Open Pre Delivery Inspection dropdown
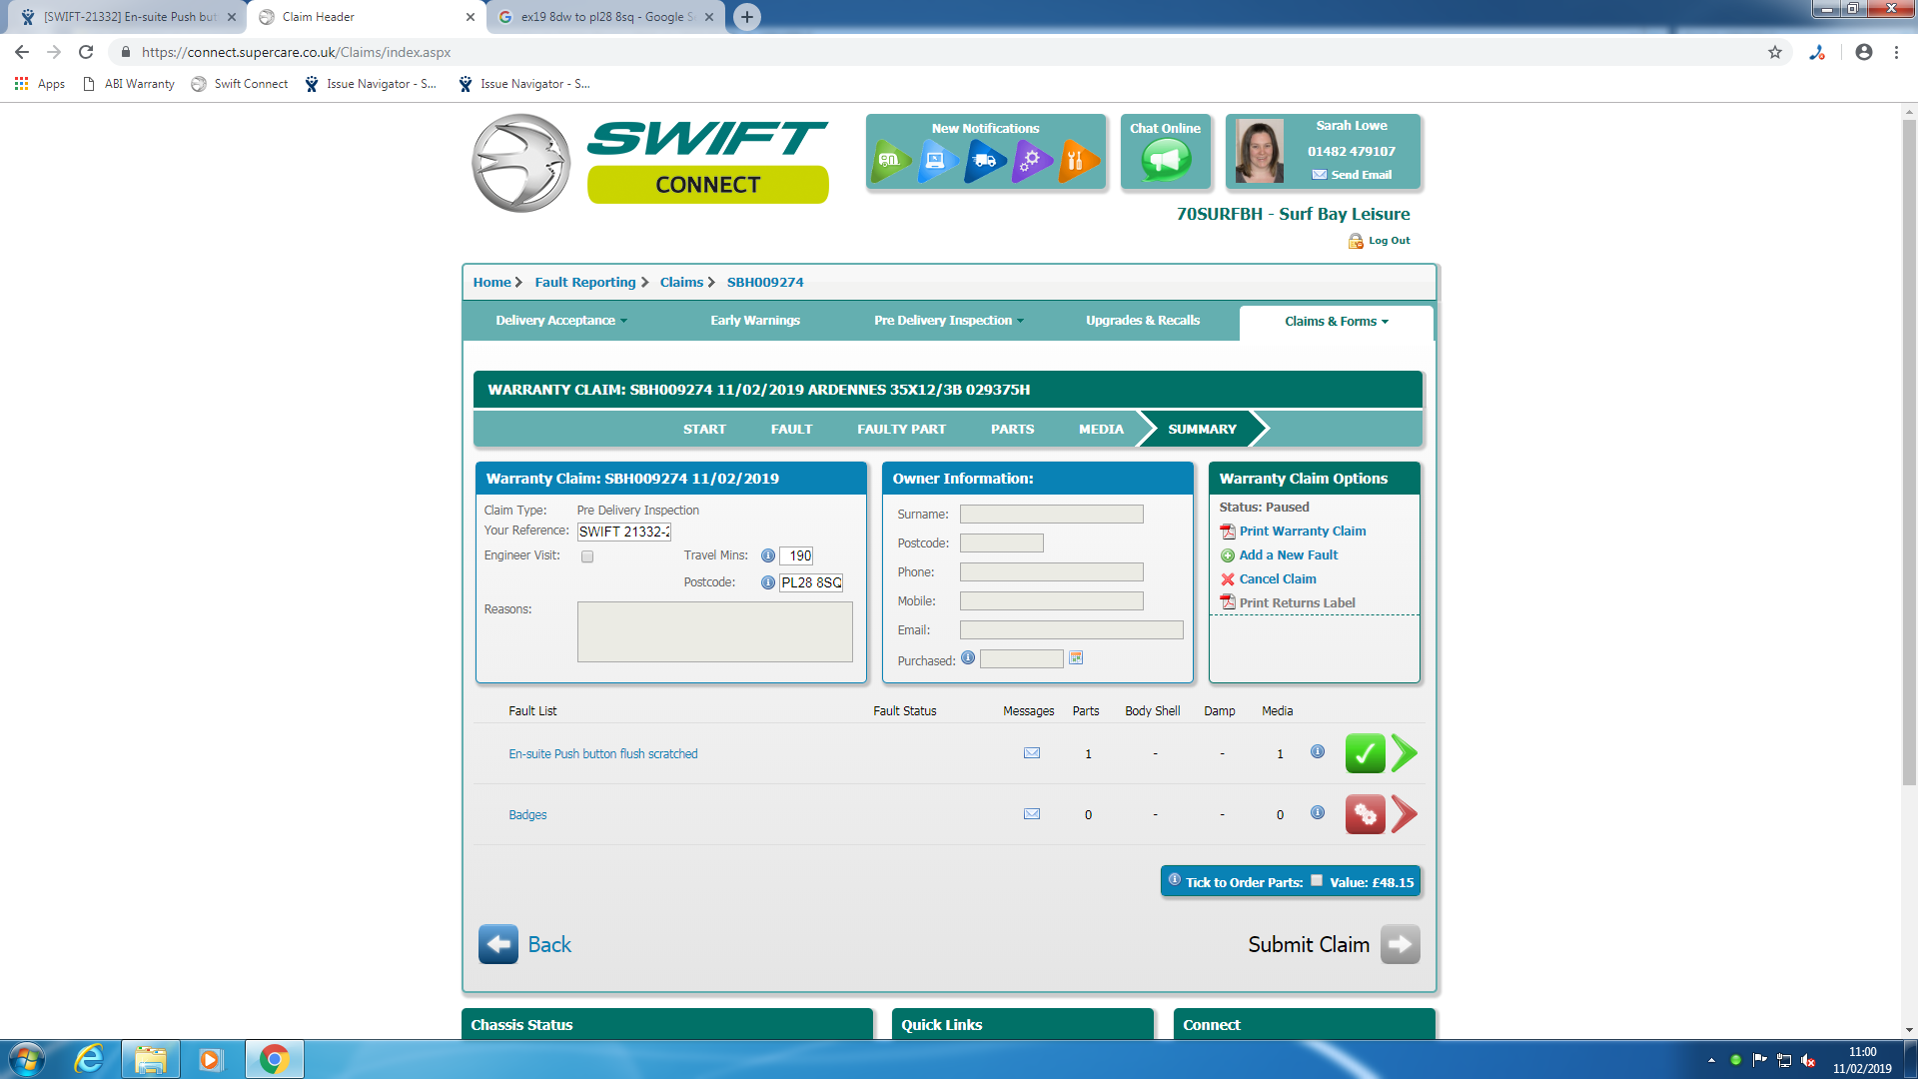 coord(948,321)
